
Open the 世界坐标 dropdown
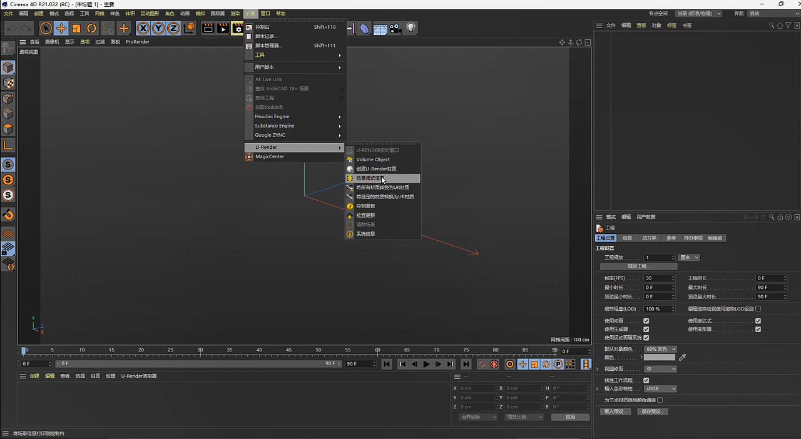pyautogui.click(x=478, y=417)
